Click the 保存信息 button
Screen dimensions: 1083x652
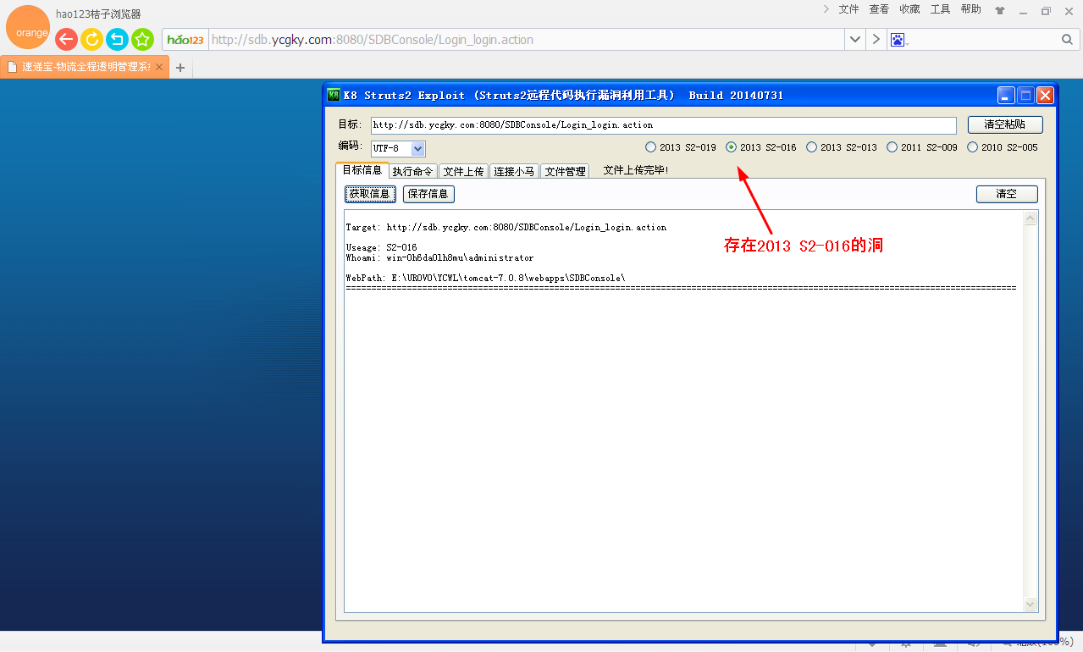pyautogui.click(x=428, y=194)
